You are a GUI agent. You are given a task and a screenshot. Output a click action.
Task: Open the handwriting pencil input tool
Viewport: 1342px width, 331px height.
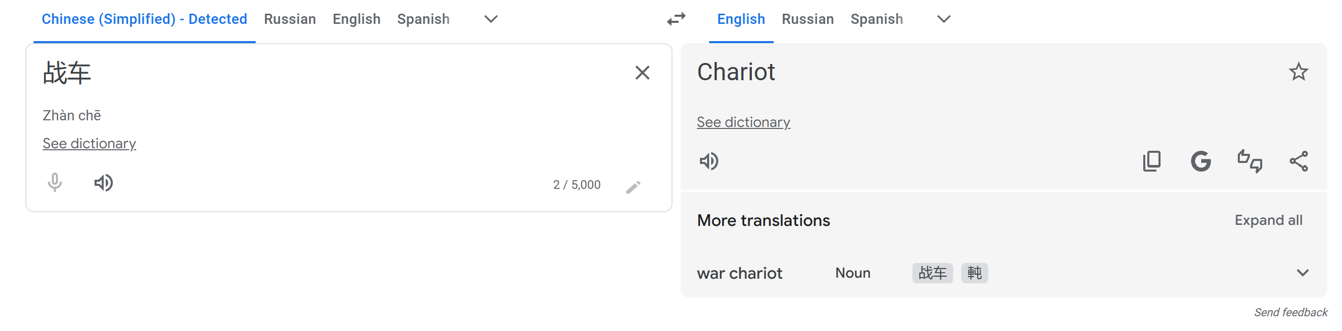point(633,186)
